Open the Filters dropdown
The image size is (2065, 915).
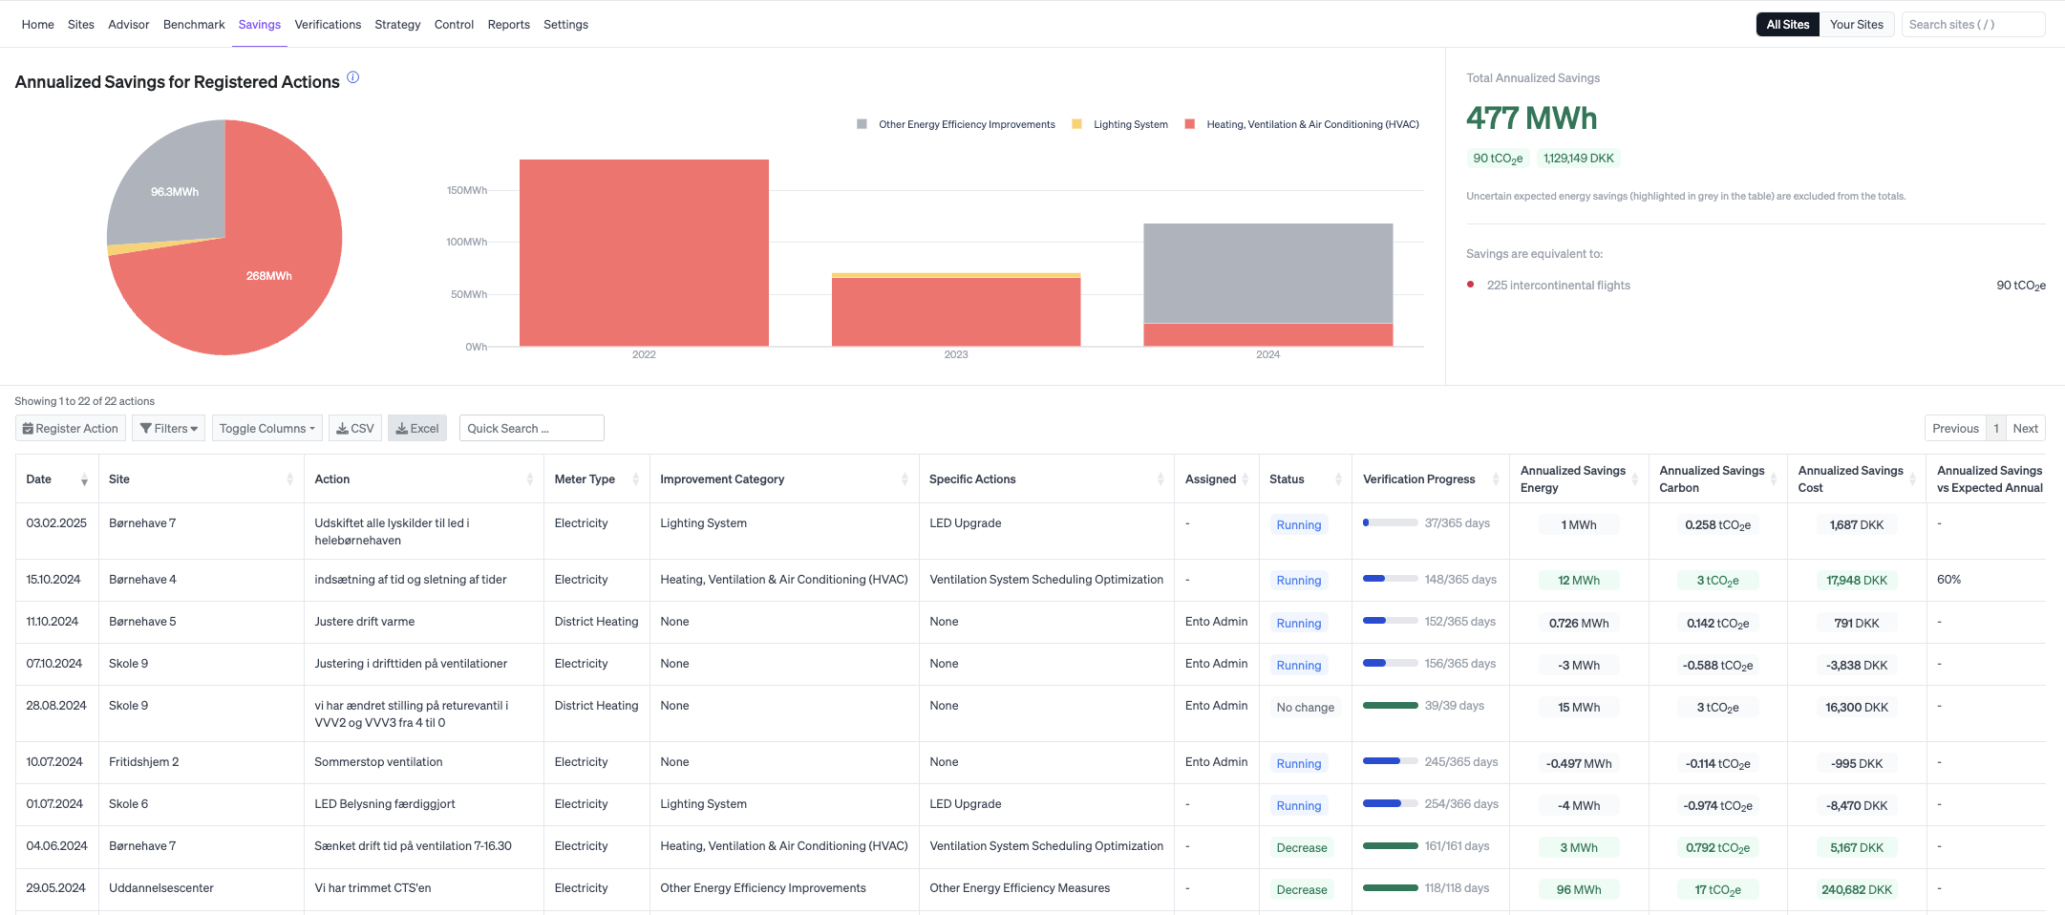[x=169, y=429]
